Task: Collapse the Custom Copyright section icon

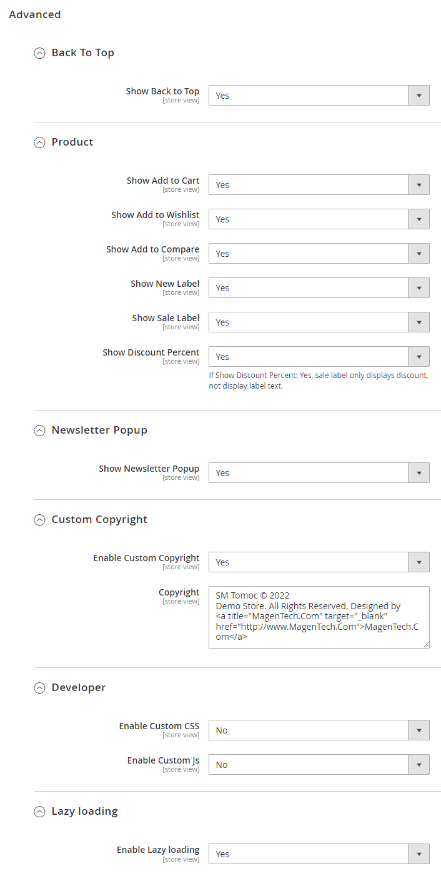Action: click(x=39, y=520)
